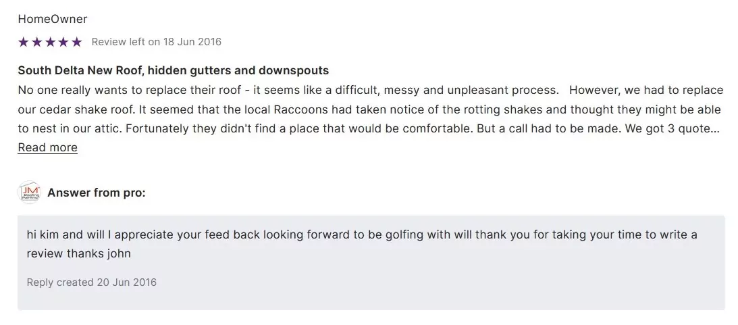Click the South Delta New Roof title
Screen dimensions: 738x325
pyautogui.click(x=173, y=70)
